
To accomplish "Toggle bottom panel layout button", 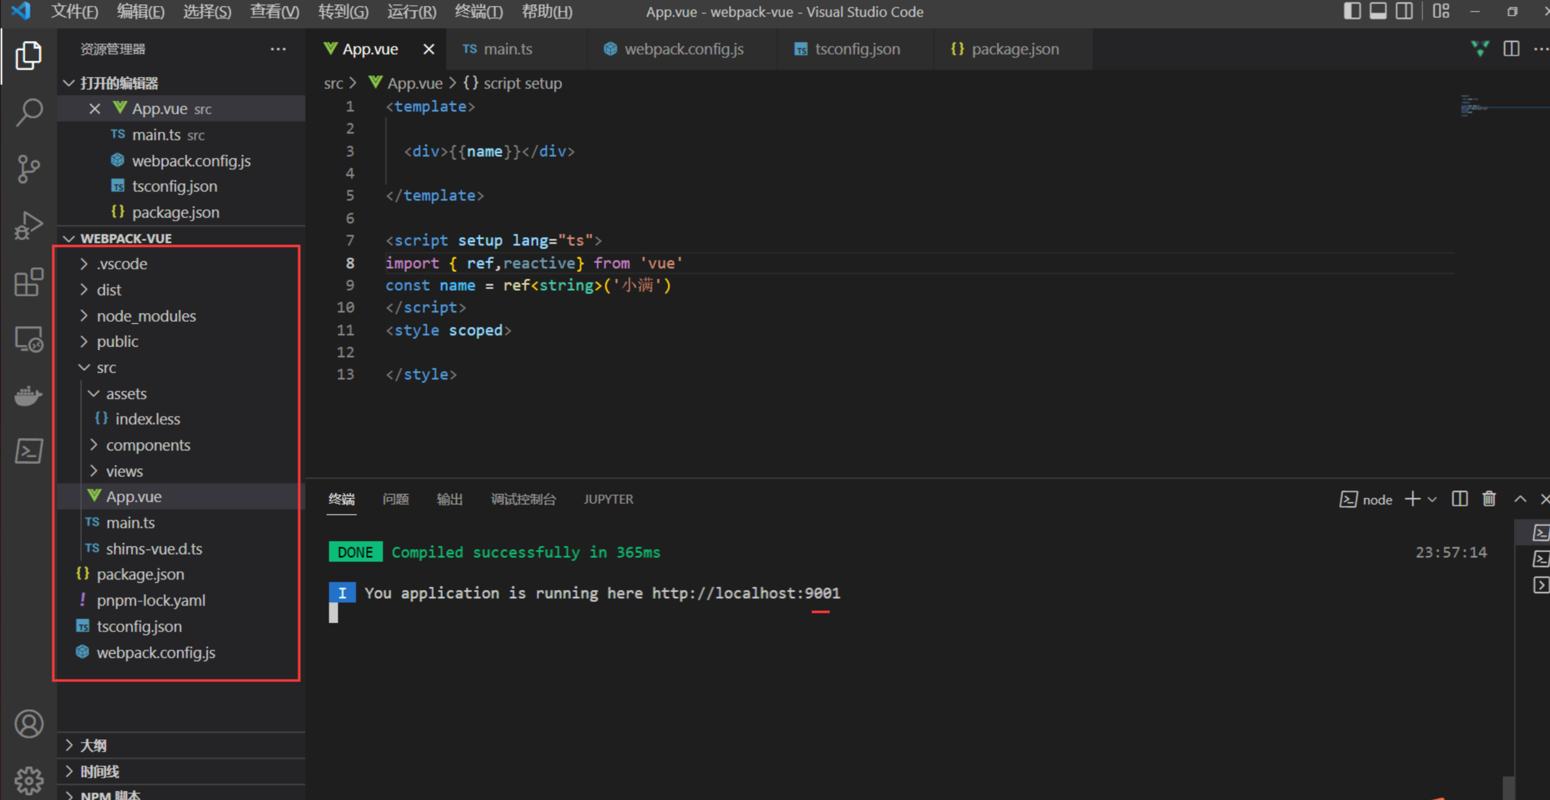I will point(1378,11).
